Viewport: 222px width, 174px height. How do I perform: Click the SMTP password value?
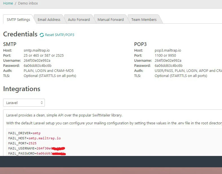38,66
